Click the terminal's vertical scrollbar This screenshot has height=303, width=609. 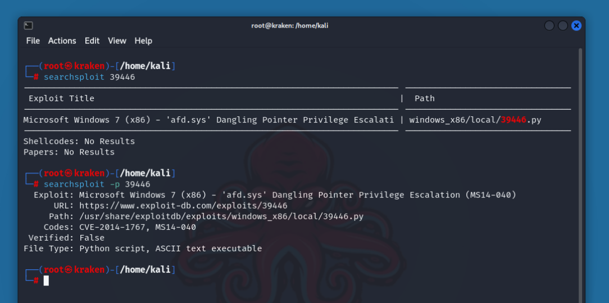pyautogui.click(x=580, y=169)
